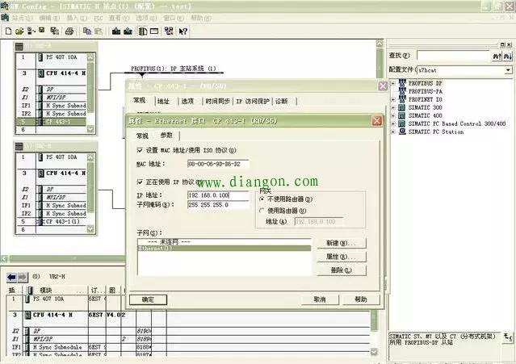This screenshot has height=364, width=516.
Task: Expand the PROFINET IO catalog node
Action: pos(393,99)
